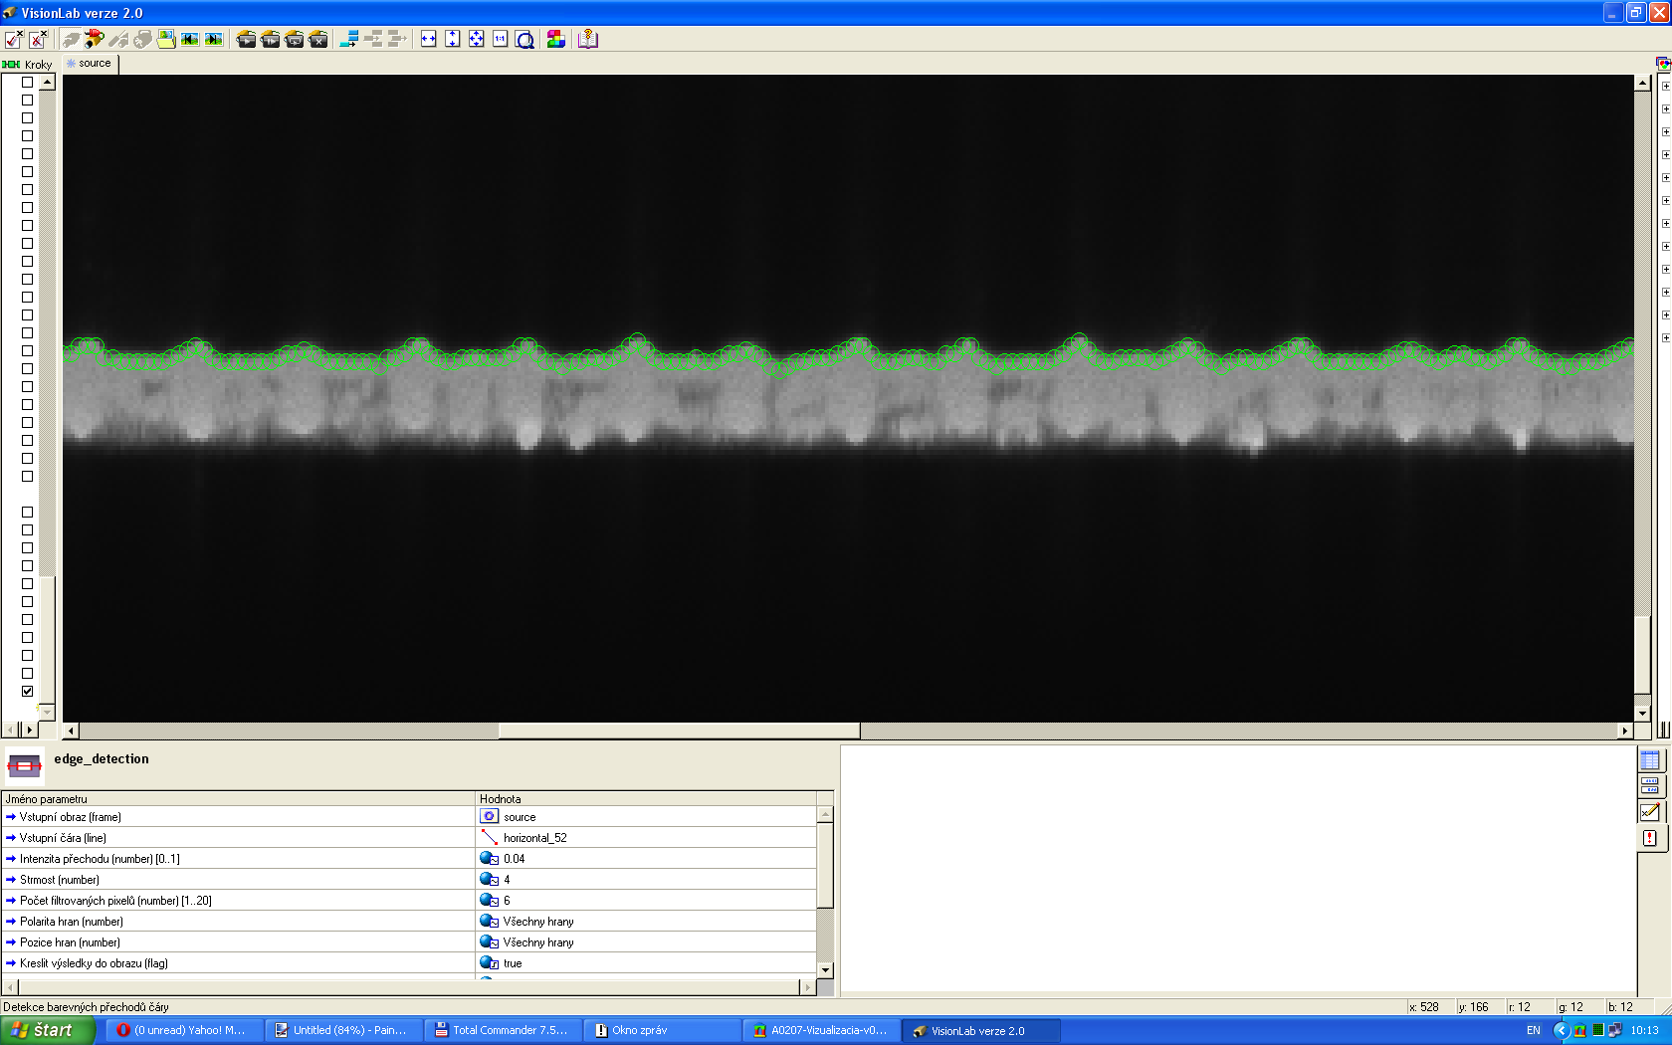Click the 1:1 original size icon
Image resolution: width=1672 pixels, height=1045 pixels.
coord(501,39)
